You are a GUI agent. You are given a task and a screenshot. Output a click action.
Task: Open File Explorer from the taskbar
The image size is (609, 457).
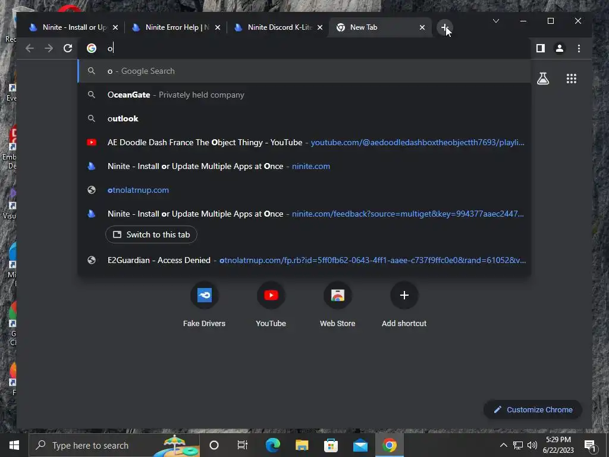click(302, 445)
